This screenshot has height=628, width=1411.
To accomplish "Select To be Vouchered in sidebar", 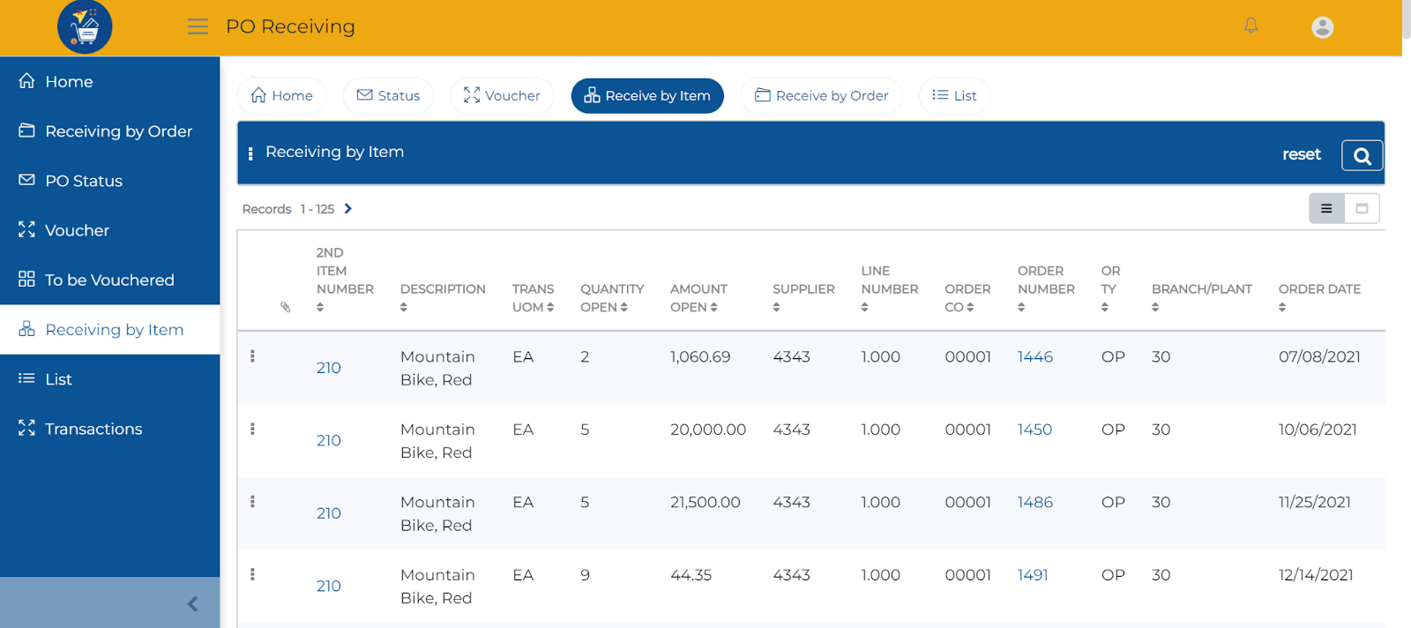I will pyautogui.click(x=110, y=280).
